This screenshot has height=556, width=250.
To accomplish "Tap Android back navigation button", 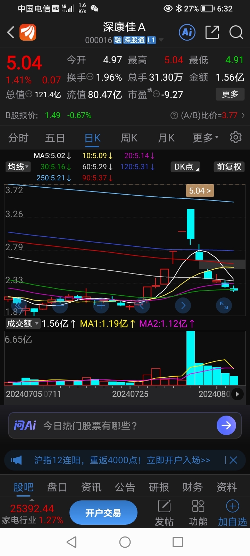I will pos(72,542).
